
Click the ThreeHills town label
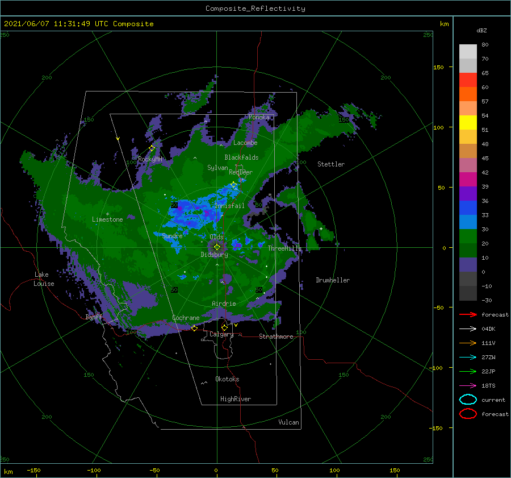pyautogui.click(x=284, y=248)
